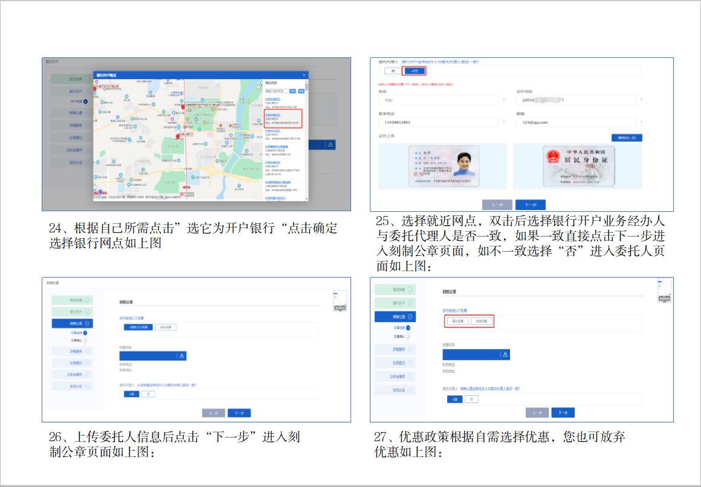
Task: Choose 是 in the step 25 agent question
Action: 393,71
